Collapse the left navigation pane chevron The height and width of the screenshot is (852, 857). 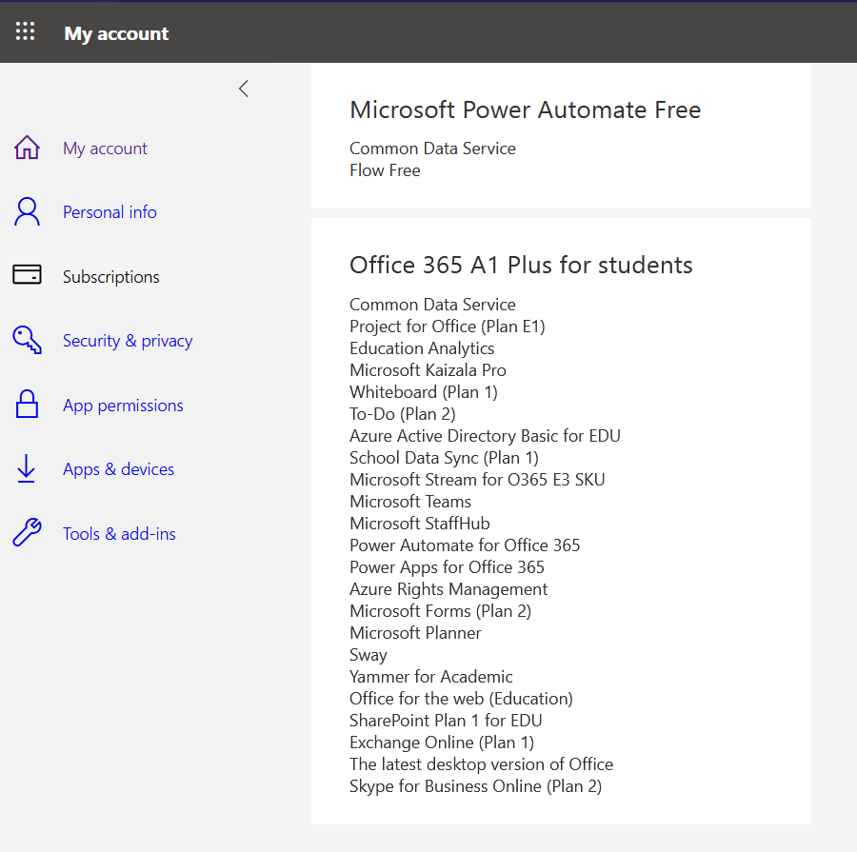244,89
